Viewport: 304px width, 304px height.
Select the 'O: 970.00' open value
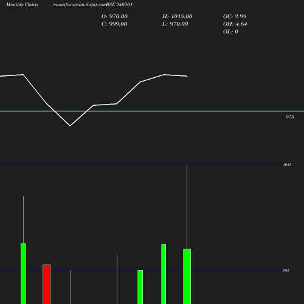(x=114, y=16)
